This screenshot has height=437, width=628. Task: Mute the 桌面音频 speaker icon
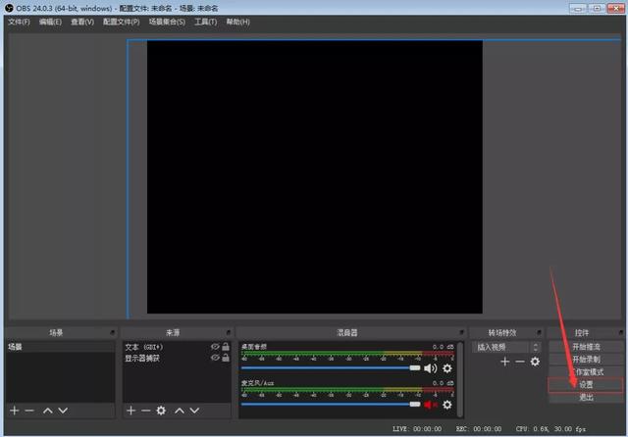pos(430,368)
